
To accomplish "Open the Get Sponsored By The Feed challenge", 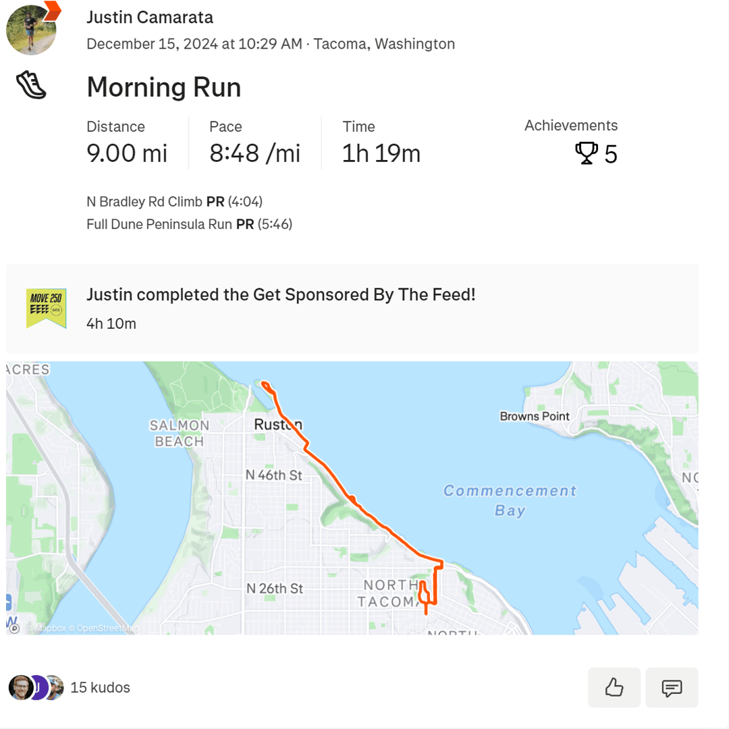I will [x=281, y=295].
